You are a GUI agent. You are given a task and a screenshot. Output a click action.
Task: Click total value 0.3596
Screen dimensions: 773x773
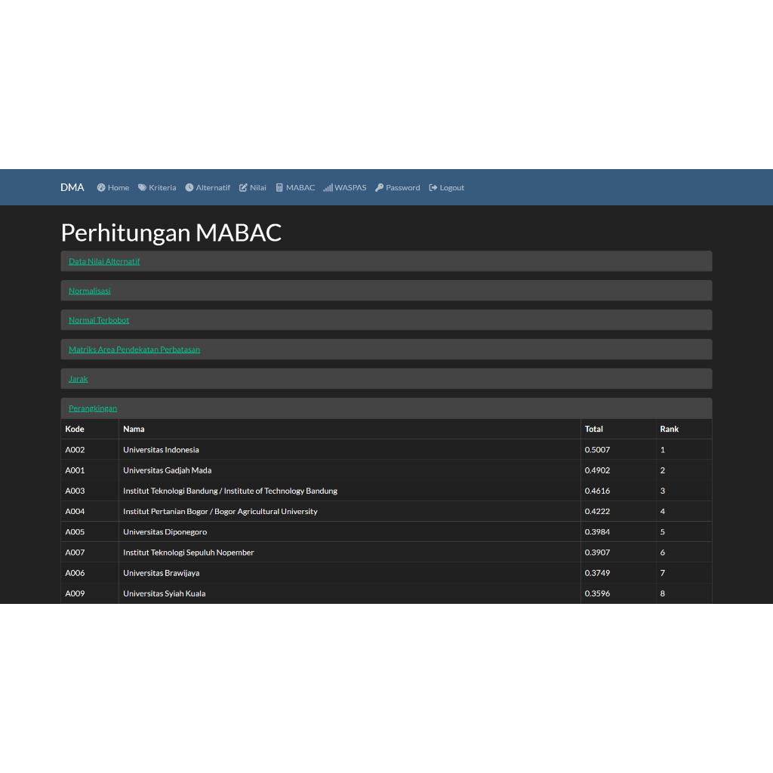(x=597, y=593)
